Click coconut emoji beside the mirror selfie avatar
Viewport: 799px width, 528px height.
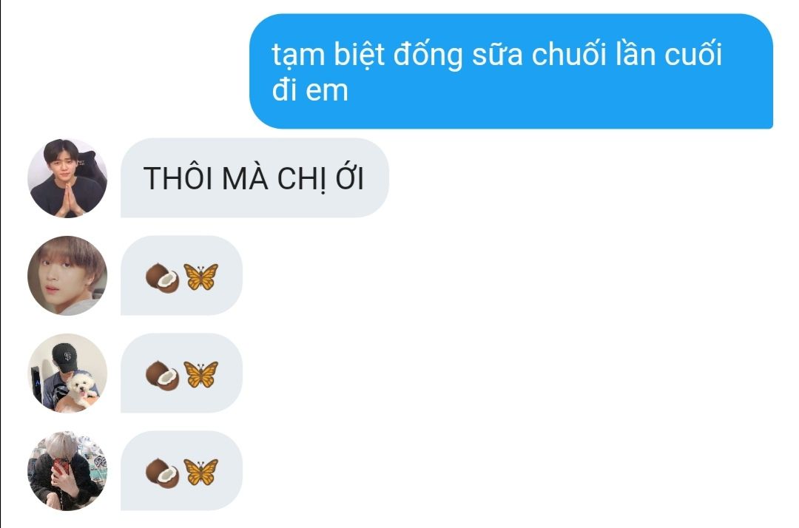(163, 473)
